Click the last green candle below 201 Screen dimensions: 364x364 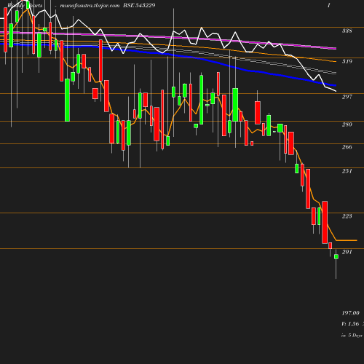tap(336, 256)
